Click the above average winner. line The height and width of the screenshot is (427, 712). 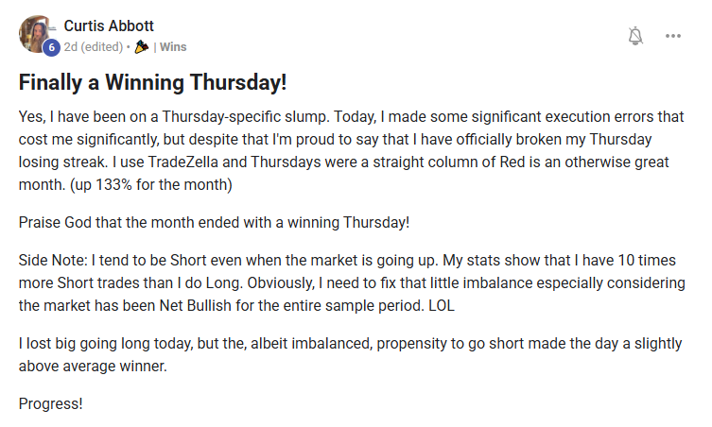[x=93, y=366]
